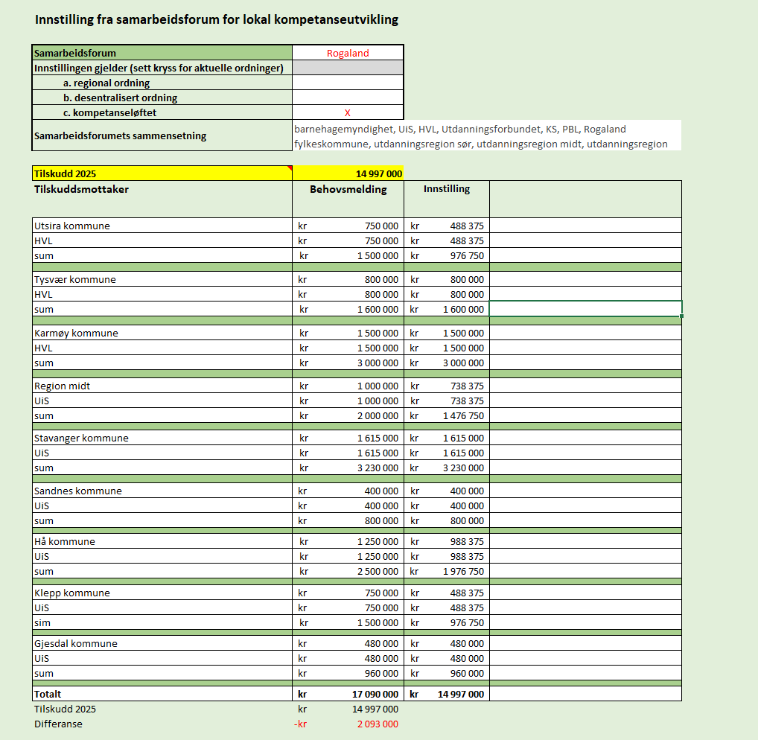
Task: Click the Stavanger kommune sum Behovsmelding cell
Action: 348,468
